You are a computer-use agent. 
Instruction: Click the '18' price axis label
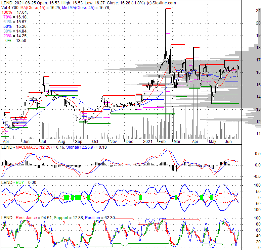[x=258, y=48]
